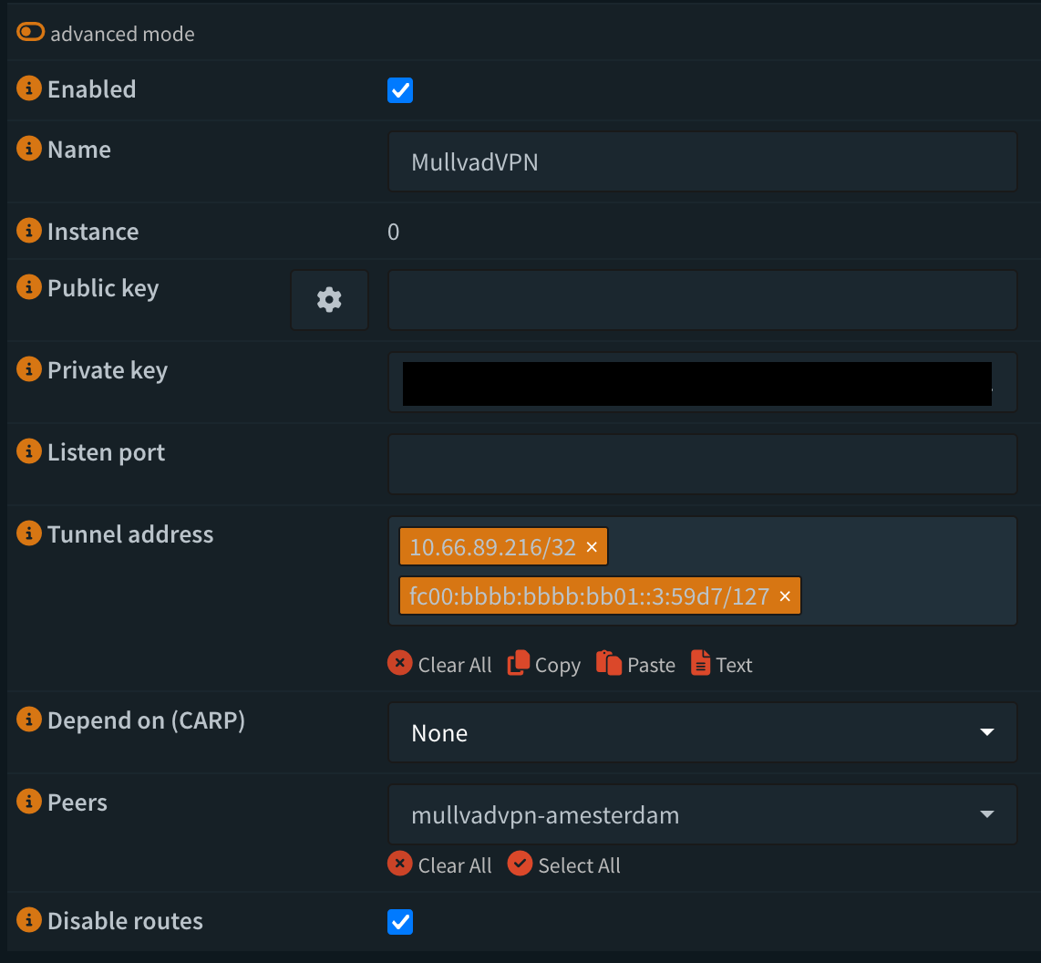Image resolution: width=1041 pixels, height=963 pixels.
Task: Clear All tunnel addresses
Action: tap(439, 664)
